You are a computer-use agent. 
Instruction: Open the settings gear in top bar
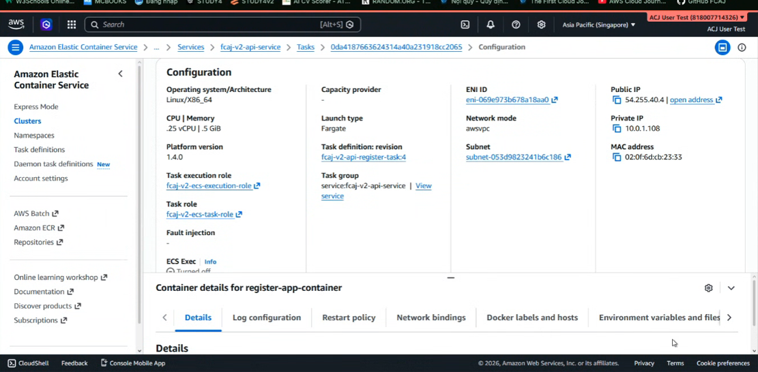point(542,25)
